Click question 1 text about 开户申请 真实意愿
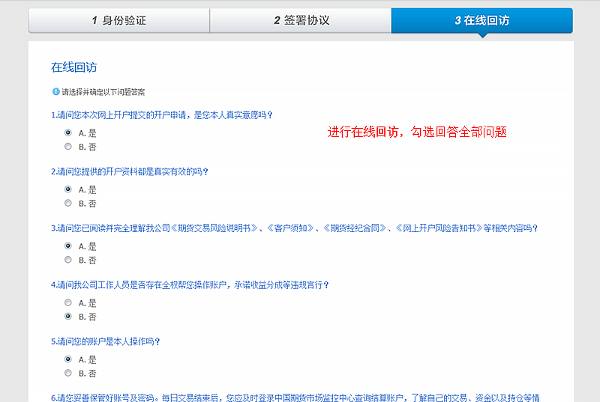 click(x=161, y=115)
